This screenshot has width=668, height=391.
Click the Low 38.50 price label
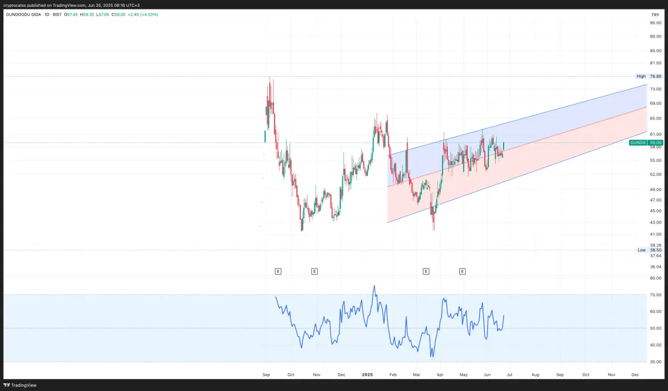[x=649, y=250]
